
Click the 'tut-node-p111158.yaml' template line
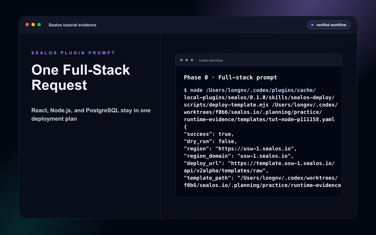(259, 119)
